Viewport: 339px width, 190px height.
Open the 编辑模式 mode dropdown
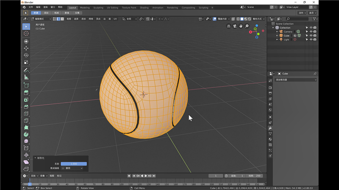[x=41, y=19]
